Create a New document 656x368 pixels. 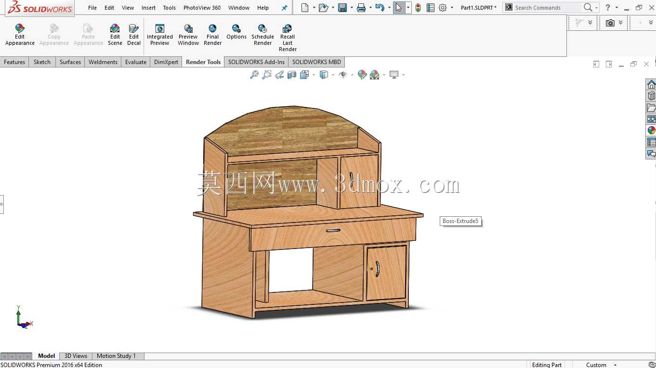click(304, 8)
